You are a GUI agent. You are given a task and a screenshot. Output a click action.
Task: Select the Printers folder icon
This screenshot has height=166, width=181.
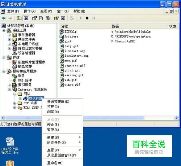click(x=62, y=36)
